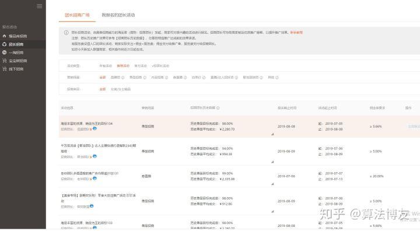The height and width of the screenshot is (231, 420).
Task: Click the ¥994.38 average deal value
Action: coord(226,154)
